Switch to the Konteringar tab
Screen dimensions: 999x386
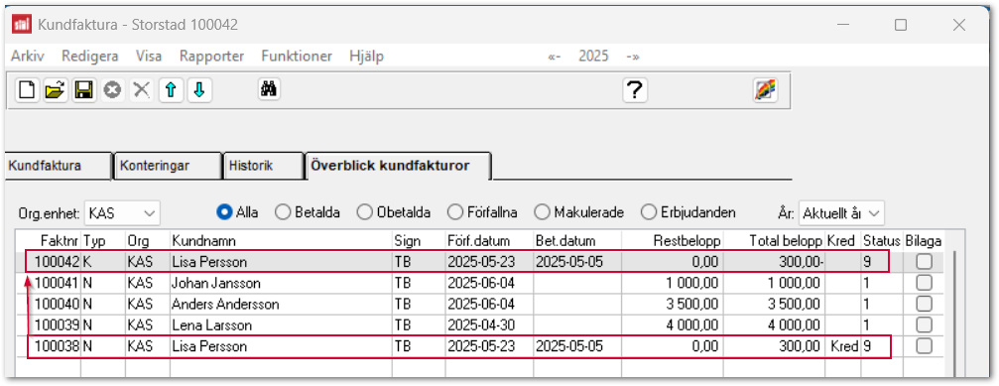point(168,167)
